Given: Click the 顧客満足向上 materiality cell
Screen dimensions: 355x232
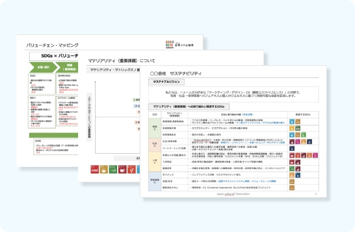Looking at the screenshot, I should (x=175, y=188).
